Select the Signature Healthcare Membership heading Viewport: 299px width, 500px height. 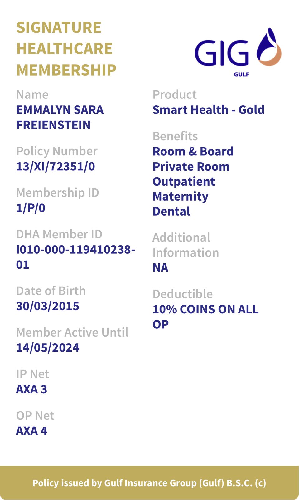tap(66, 49)
